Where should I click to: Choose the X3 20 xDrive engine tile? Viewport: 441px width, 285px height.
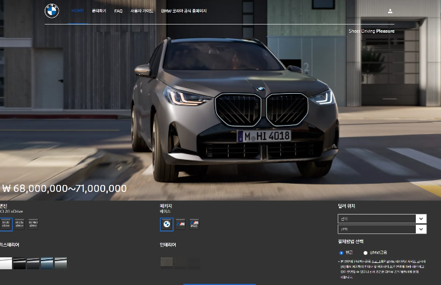[6, 225]
